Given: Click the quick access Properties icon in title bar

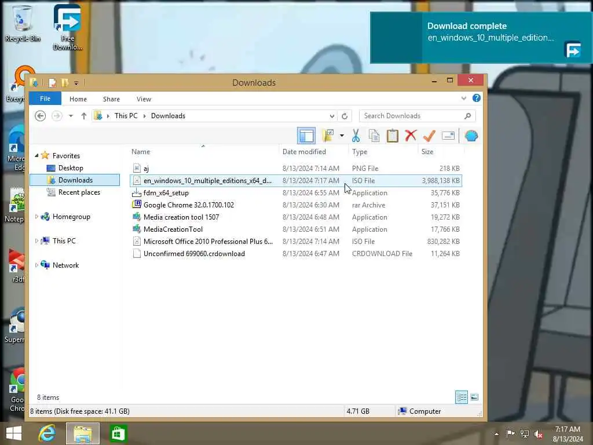Looking at the screenshot, I should click(x=53, y=82).
